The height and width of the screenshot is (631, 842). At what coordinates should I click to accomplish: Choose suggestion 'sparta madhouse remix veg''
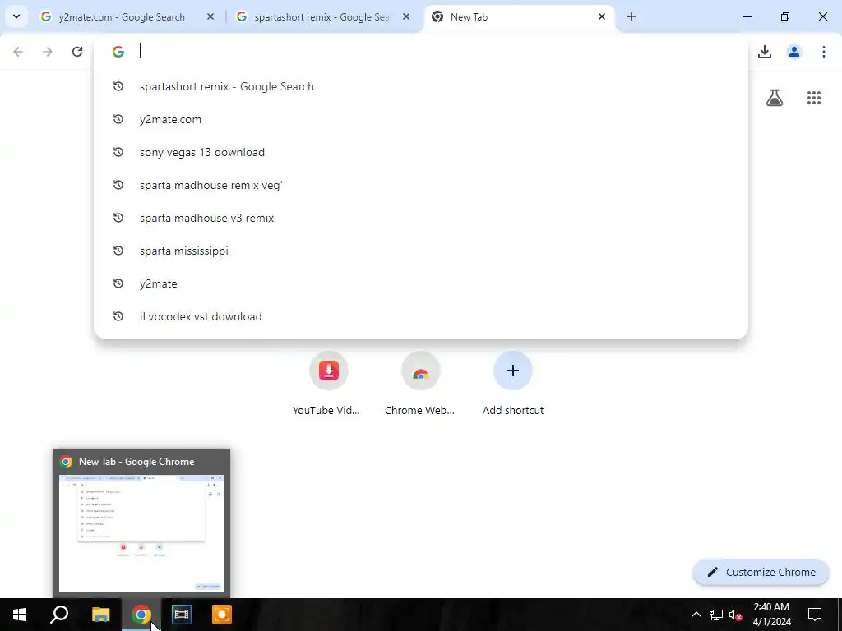click(421, 185)
